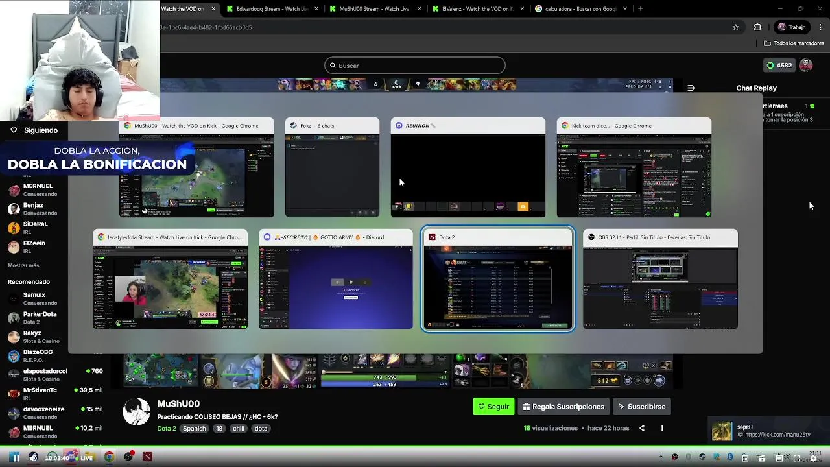
Task: Switch to leostyledota Stream Chrome window
Action: pos(170,279)
